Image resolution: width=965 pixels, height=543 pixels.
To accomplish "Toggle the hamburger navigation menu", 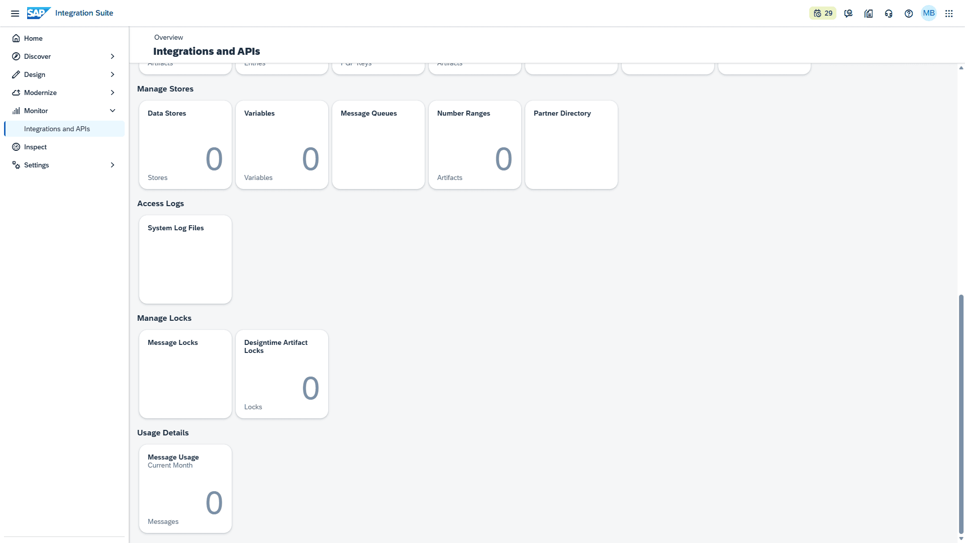I will pos(15,14).
